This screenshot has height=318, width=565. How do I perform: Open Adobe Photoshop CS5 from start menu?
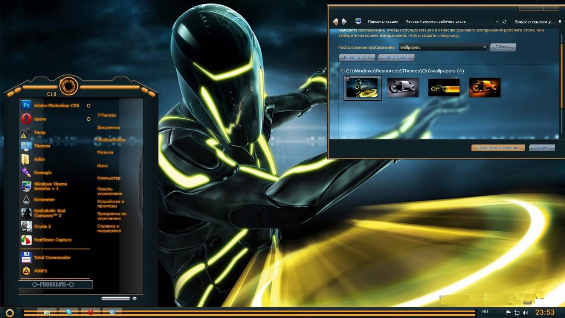coord(56,106)
